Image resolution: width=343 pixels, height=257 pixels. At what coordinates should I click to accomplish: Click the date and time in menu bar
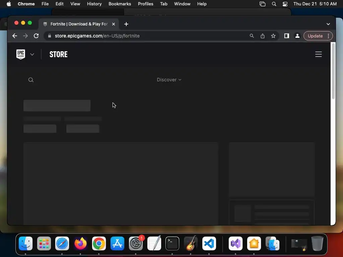[315, 4]
